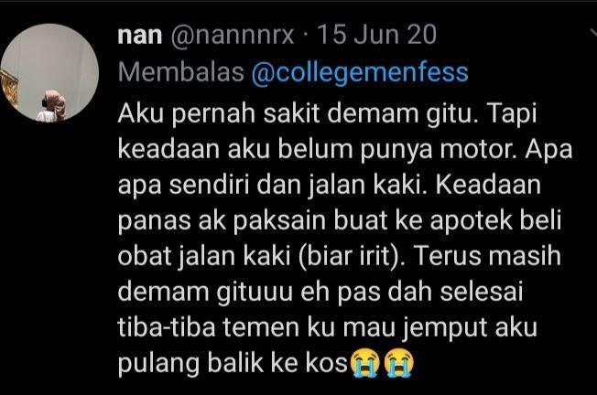Open the @nannnrx handle profile
The height and width of the screenshot is (395, 597).
click(233, 35)
